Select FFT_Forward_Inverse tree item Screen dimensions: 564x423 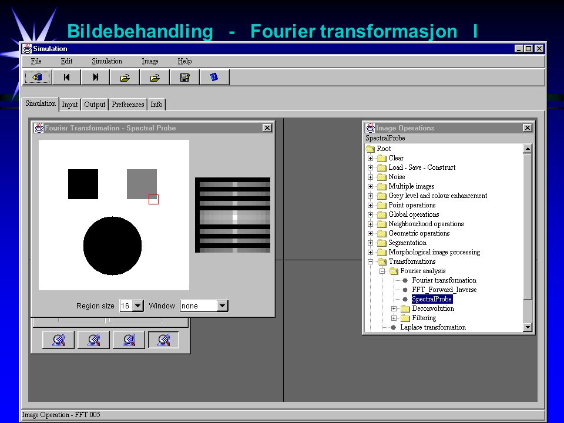pyautogui.click(x=444, y=290)
